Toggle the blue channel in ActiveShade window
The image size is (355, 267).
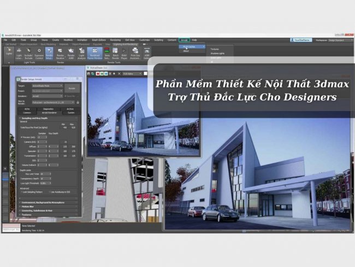pos(106,73)
